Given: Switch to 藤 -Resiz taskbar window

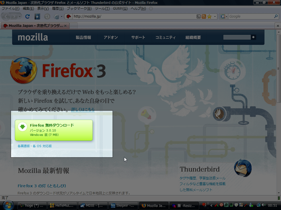Looking at the screenshot, I should pos(184,206).
